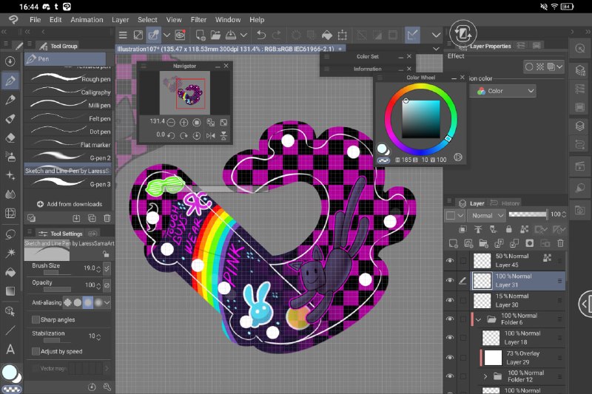
Task: Open the Normal blending mode dropdown
Action: 488,216
